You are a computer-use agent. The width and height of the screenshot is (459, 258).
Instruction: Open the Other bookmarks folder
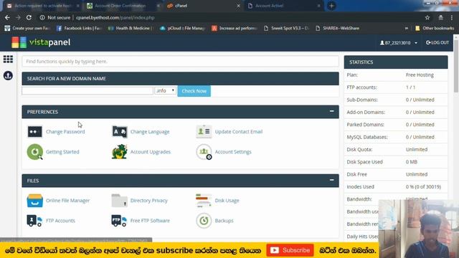435,29
